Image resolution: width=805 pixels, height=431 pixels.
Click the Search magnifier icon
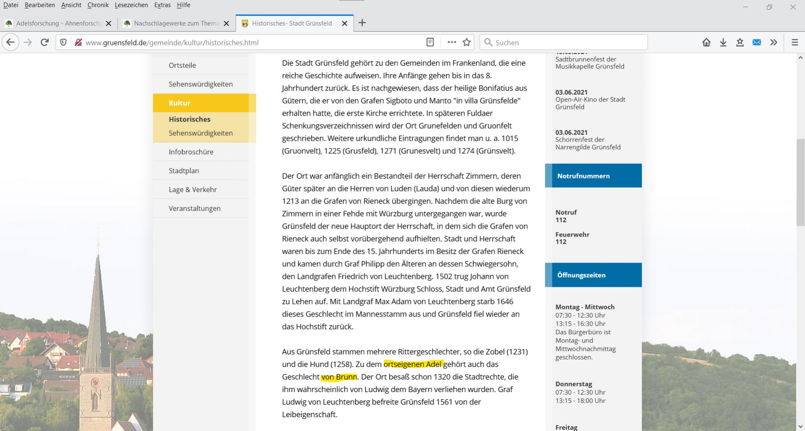pos(488,42)
